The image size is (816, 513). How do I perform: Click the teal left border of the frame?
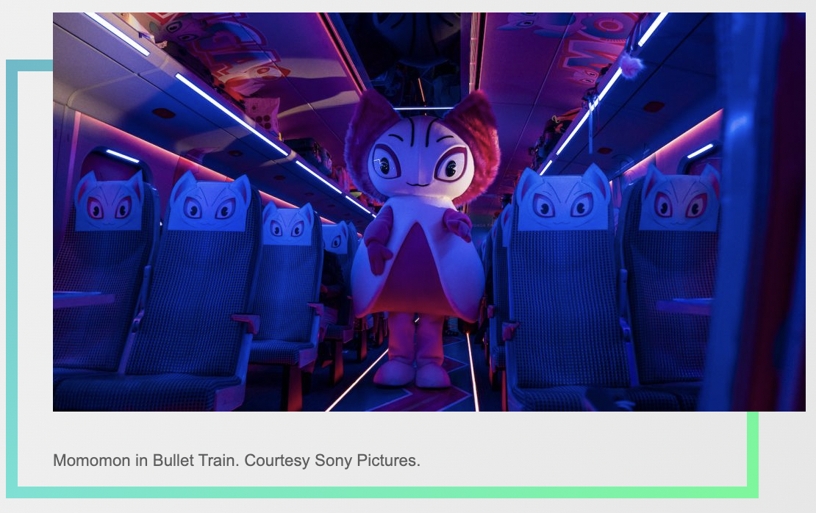[12, 279]
